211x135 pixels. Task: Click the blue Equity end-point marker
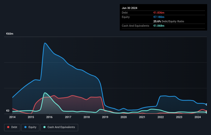click(207, 104)
